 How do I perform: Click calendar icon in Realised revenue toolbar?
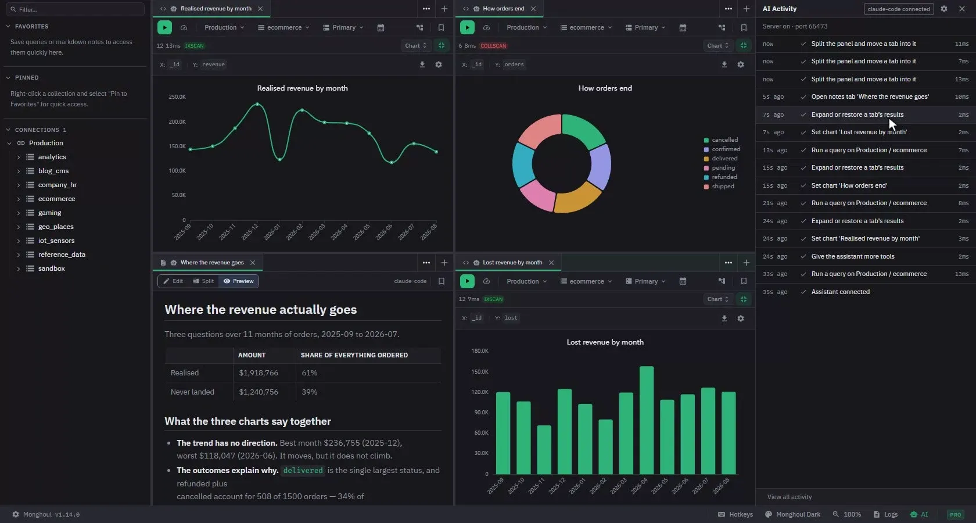tap(381, 27)
